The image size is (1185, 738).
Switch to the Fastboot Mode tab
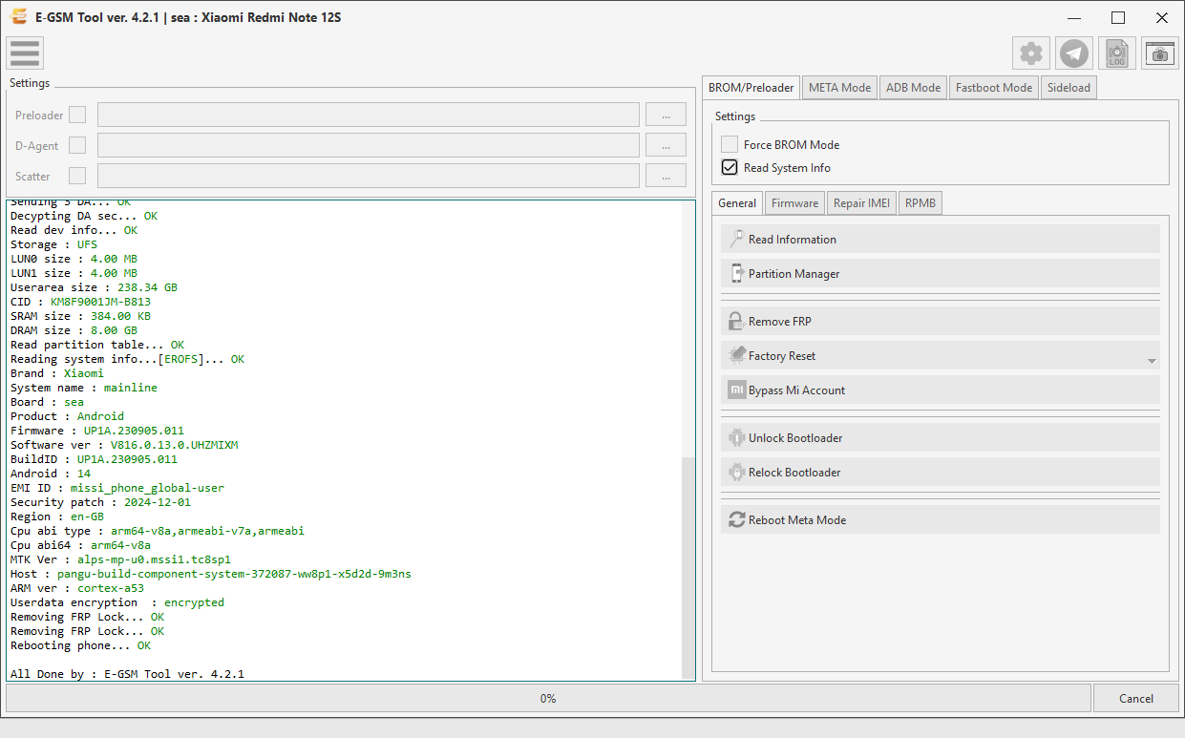[x=994, y=87]
